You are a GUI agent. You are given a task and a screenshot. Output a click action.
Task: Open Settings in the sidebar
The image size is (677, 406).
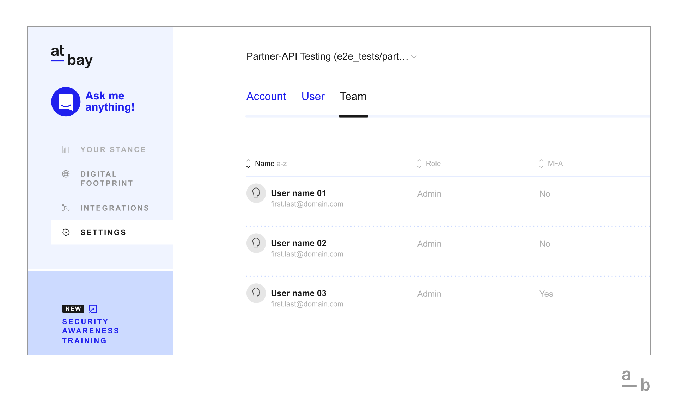pos(103,232)
